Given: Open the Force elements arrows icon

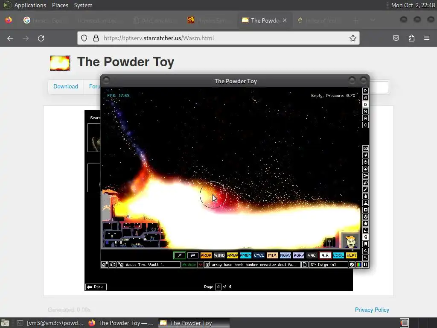Looking at the screenshot, I should [x=365, y=176].
